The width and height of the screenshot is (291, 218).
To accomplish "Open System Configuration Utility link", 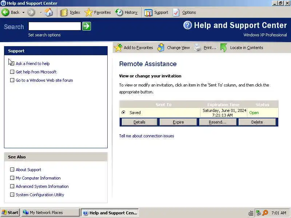I will 40,195.
